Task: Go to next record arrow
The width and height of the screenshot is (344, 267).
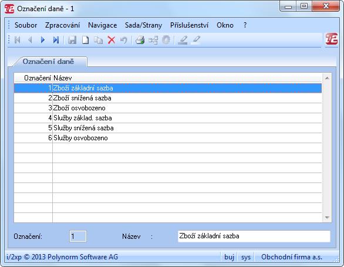Action: point(43,40)
